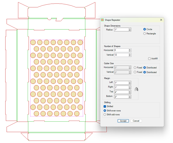Uncheck the Shifted checkbox
Viewport: 173px width, 143px height.
(105, 106)
